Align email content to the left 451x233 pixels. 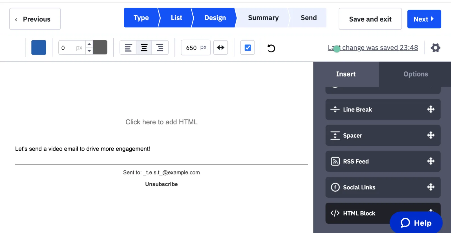point(128,48)
